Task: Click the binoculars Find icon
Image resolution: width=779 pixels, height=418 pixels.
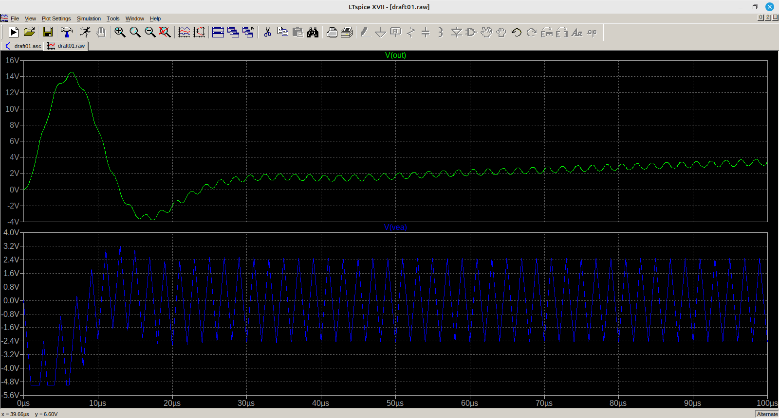Action: [313, 32]
